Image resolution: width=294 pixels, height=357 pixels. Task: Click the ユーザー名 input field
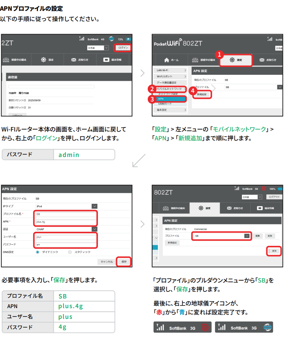pyautogui.click(x=66, y=237)
